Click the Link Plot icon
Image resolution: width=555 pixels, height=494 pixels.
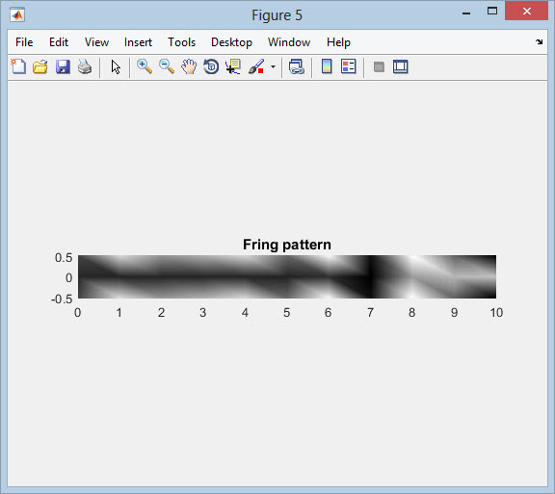[296, 66]
